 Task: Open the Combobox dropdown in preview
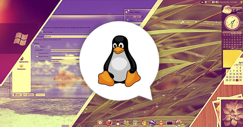(65, 61)
